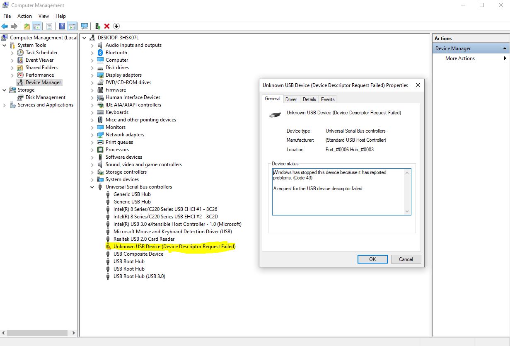Select Task Scheduler clock icon
Viewport: 510px width, 346px height.
20,53
